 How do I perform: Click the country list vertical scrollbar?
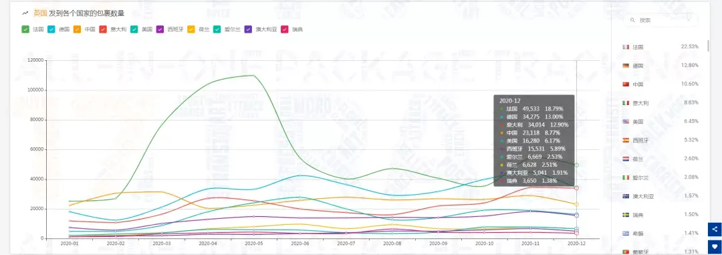click(x=707, y=46)
